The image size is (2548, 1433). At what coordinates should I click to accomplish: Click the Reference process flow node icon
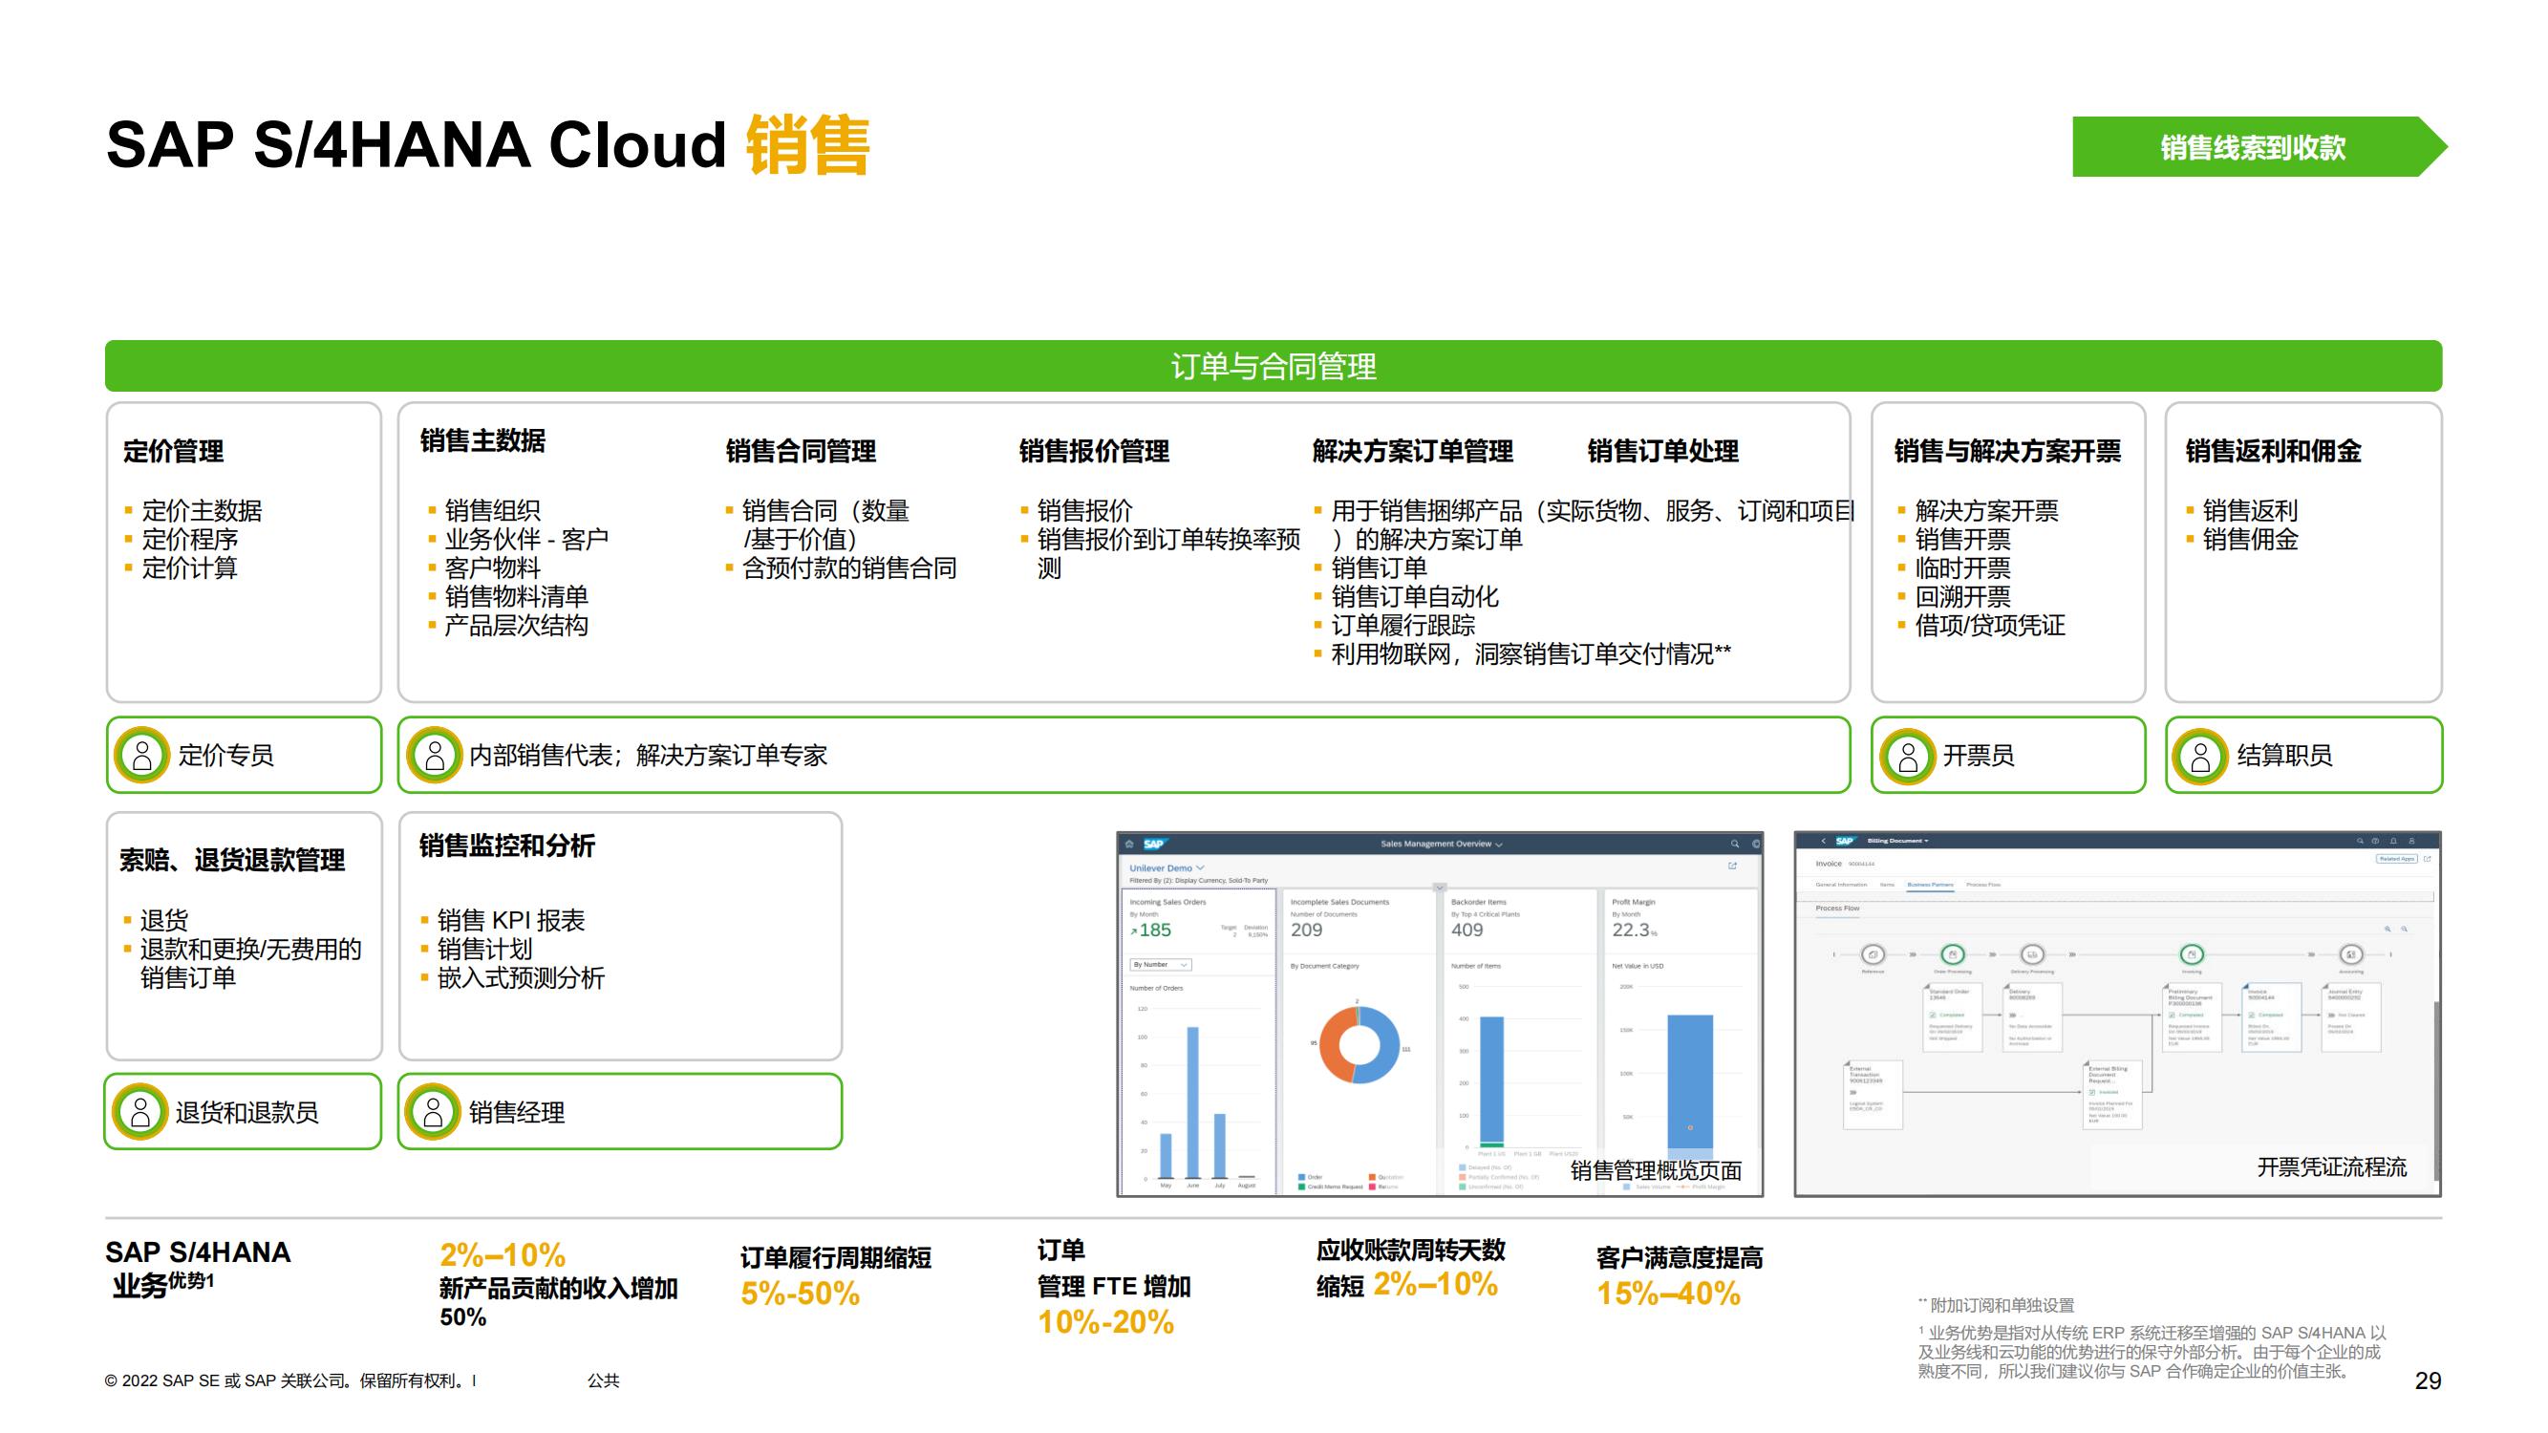click(x=1873, y=954)
